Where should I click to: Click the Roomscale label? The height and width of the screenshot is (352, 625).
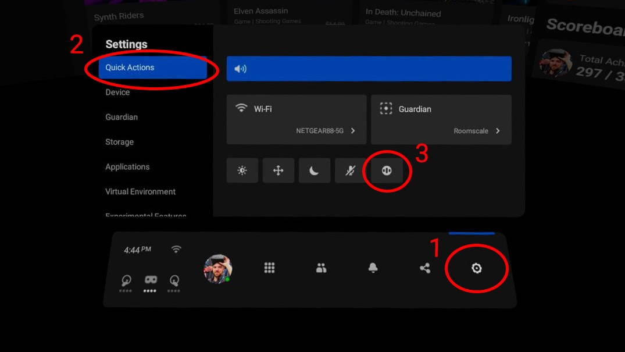pyautogui.click(x=471, y=131)
